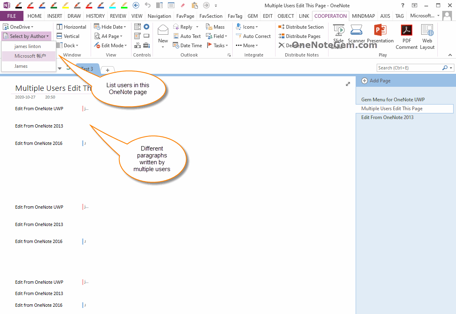The width and height of the screenshot is (456, 314).
Task: Click the Paste clipboard icon
Action: click(195, 5)
